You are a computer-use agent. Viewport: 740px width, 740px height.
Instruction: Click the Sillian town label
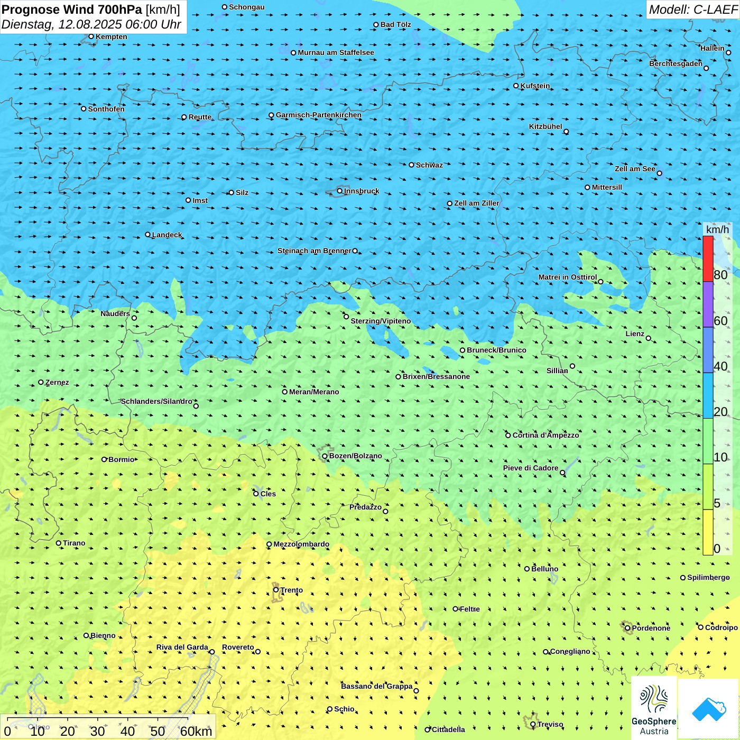click(x=557, y=371)
